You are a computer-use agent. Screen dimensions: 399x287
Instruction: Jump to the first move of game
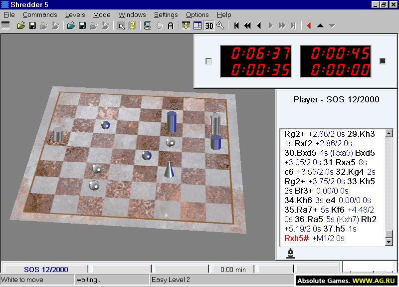coord(236,26)
